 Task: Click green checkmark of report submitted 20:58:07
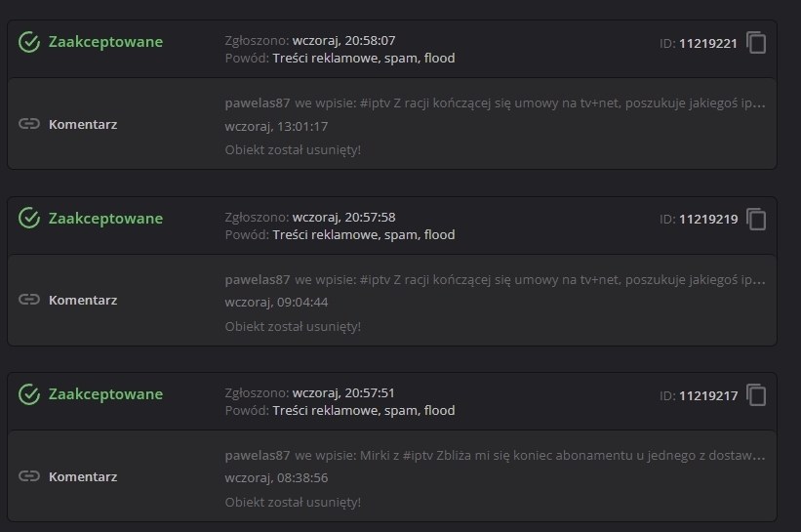pos(29,42)
